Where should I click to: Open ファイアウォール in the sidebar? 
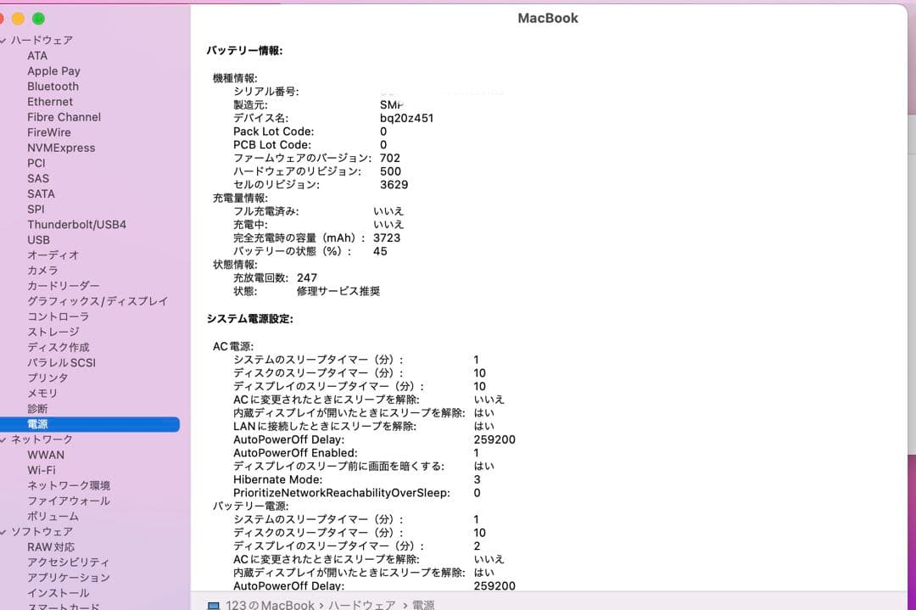69,501
